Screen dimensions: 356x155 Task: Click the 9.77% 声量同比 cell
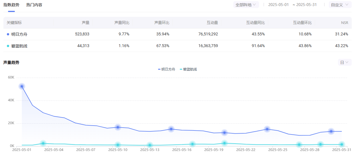pyautogui.click(x=124, y=34)
